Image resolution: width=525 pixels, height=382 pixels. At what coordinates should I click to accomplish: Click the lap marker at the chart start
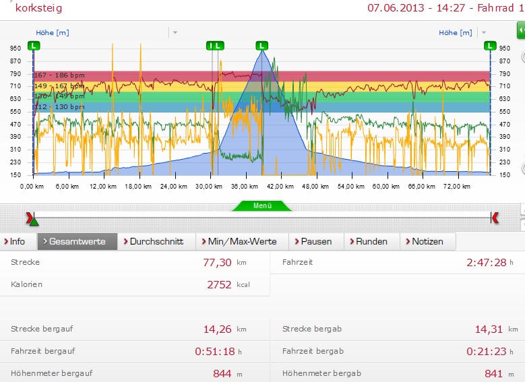[34, 45]
